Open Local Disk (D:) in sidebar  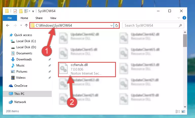click(x=26, y=47)
